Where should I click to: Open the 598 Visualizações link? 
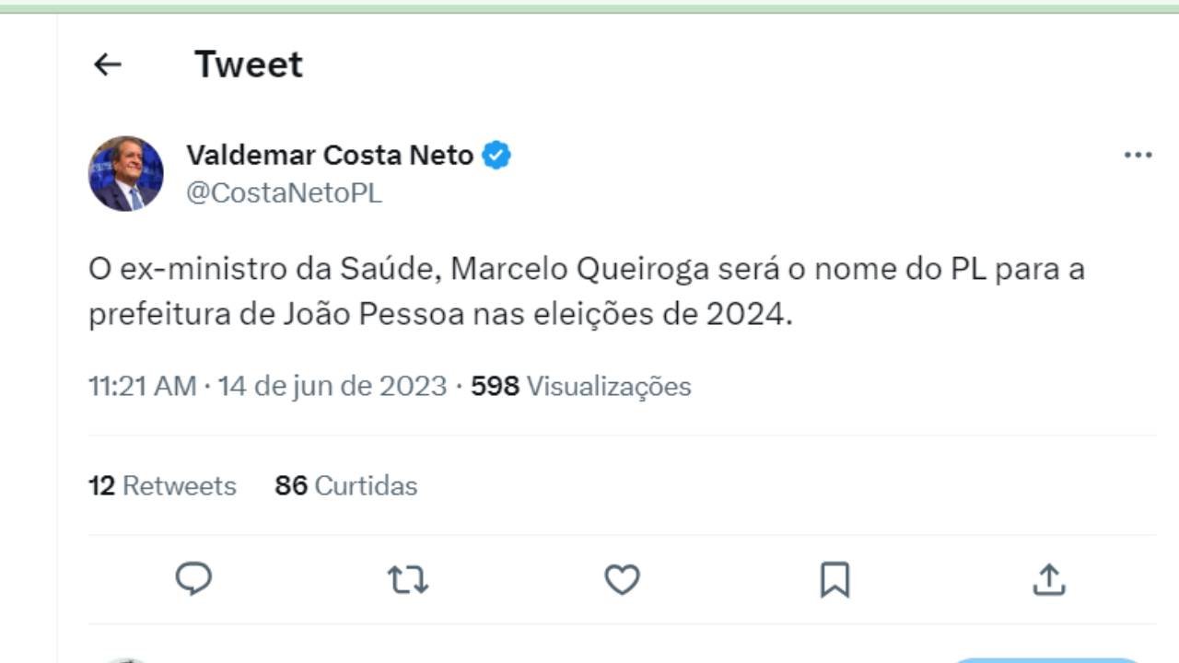click(x=581, y=386)
